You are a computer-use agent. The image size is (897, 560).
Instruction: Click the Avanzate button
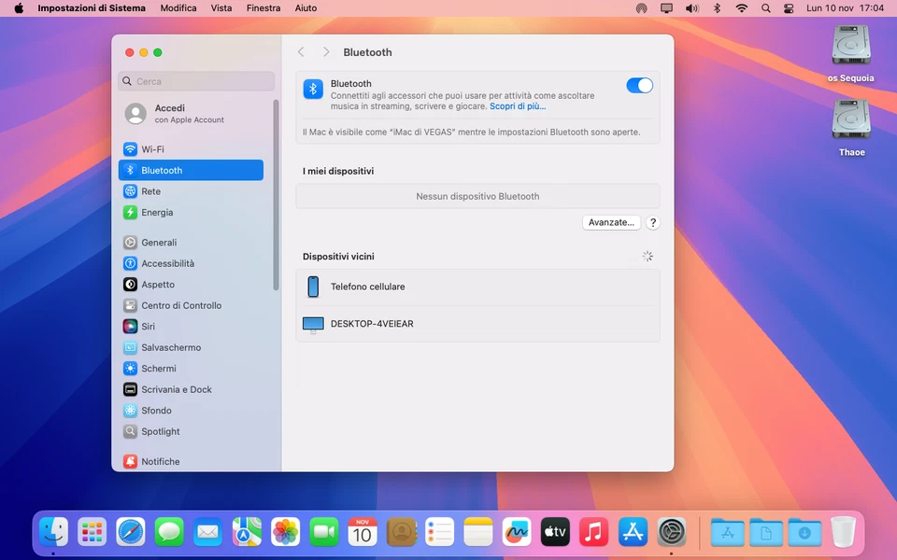click(x=611, y=222)
